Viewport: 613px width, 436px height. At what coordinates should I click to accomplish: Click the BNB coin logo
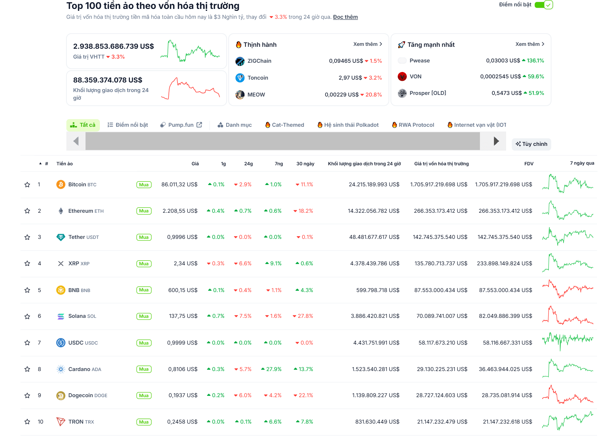(x=61, y=290)
